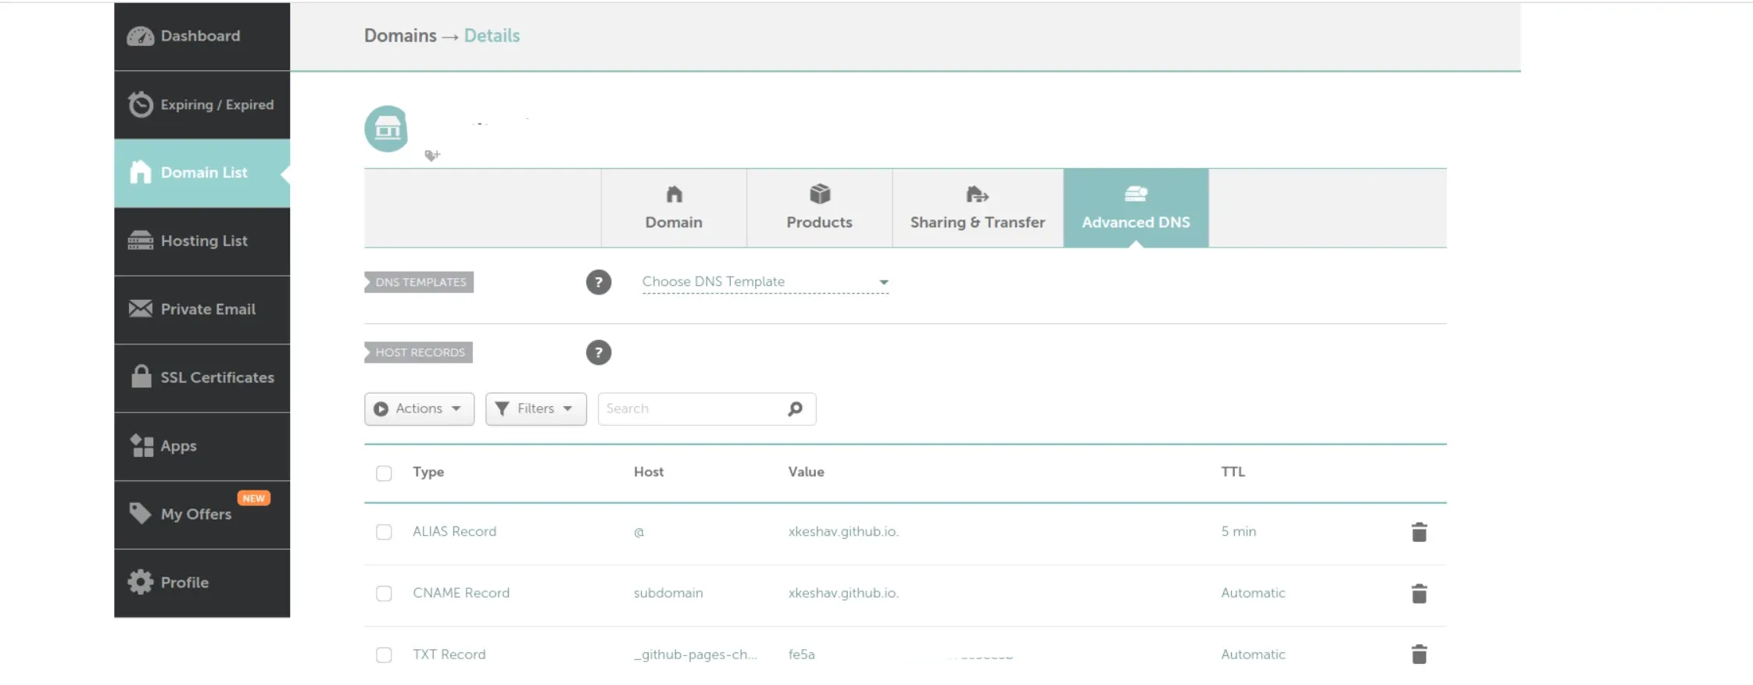The height and width of the screenshot is (685, 1753).
Task: Click ALIAS Record type cell
Action: click(x=454, y=531)
